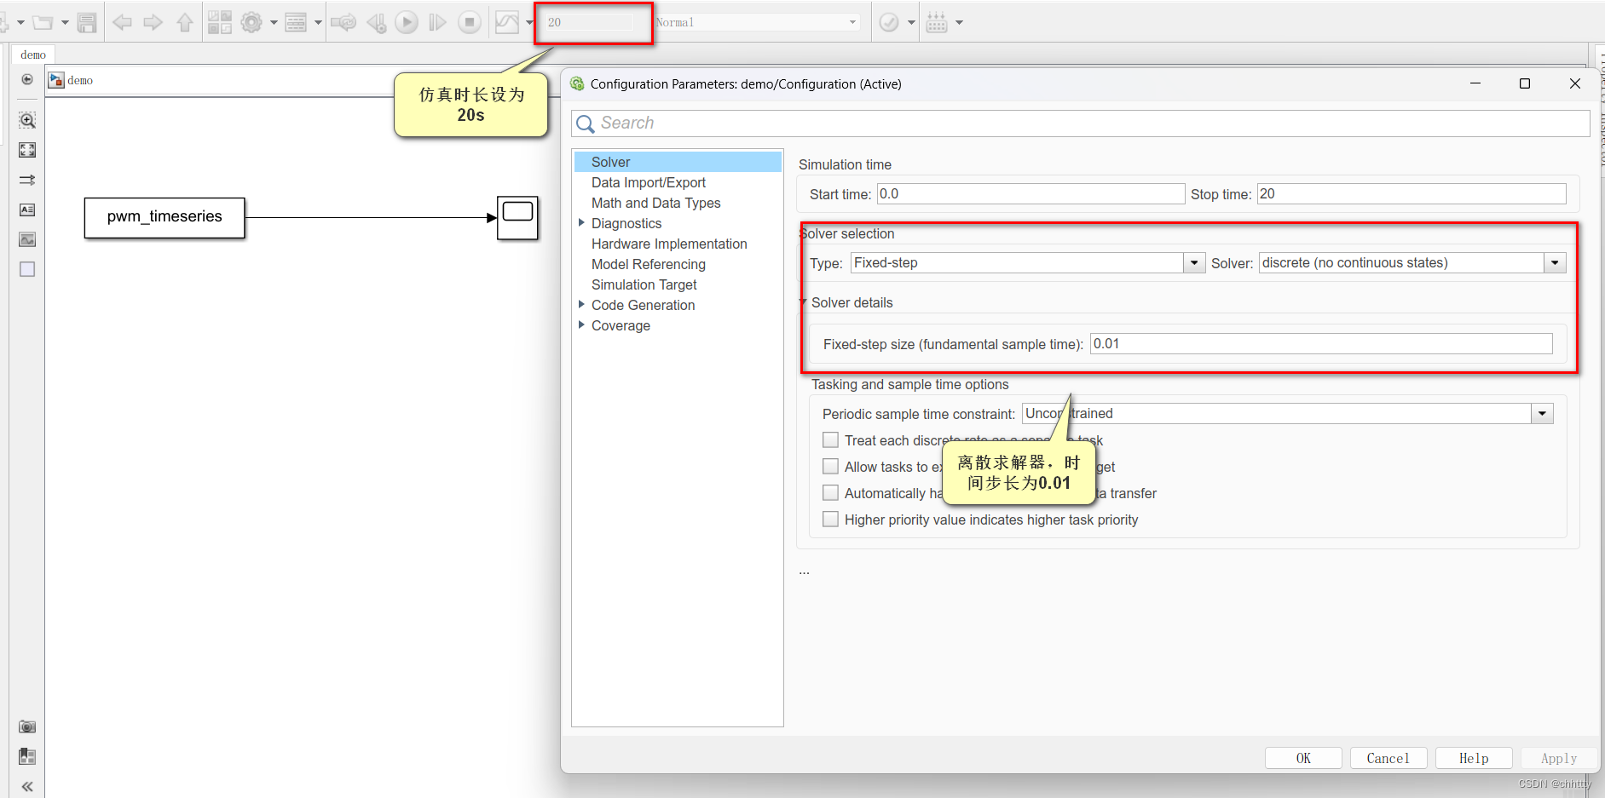Insert an image with the picture icon
This screenshot has width=1605, height=798.
pos(27,239)
